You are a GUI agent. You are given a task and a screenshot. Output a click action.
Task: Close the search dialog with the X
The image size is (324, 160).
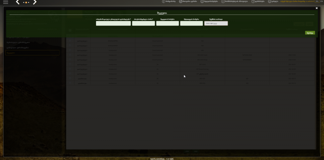coord(317,8)
